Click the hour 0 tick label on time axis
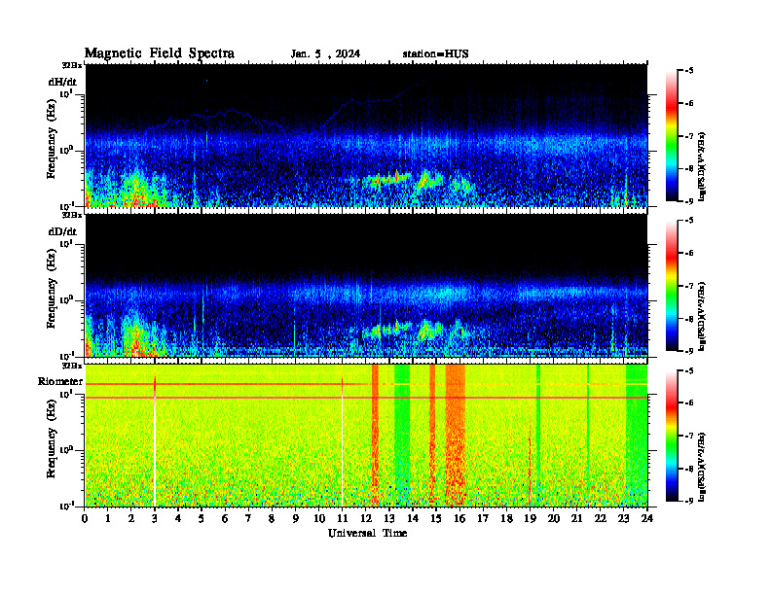 [85, 519]
